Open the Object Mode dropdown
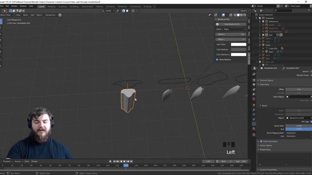 pos(7,15)
